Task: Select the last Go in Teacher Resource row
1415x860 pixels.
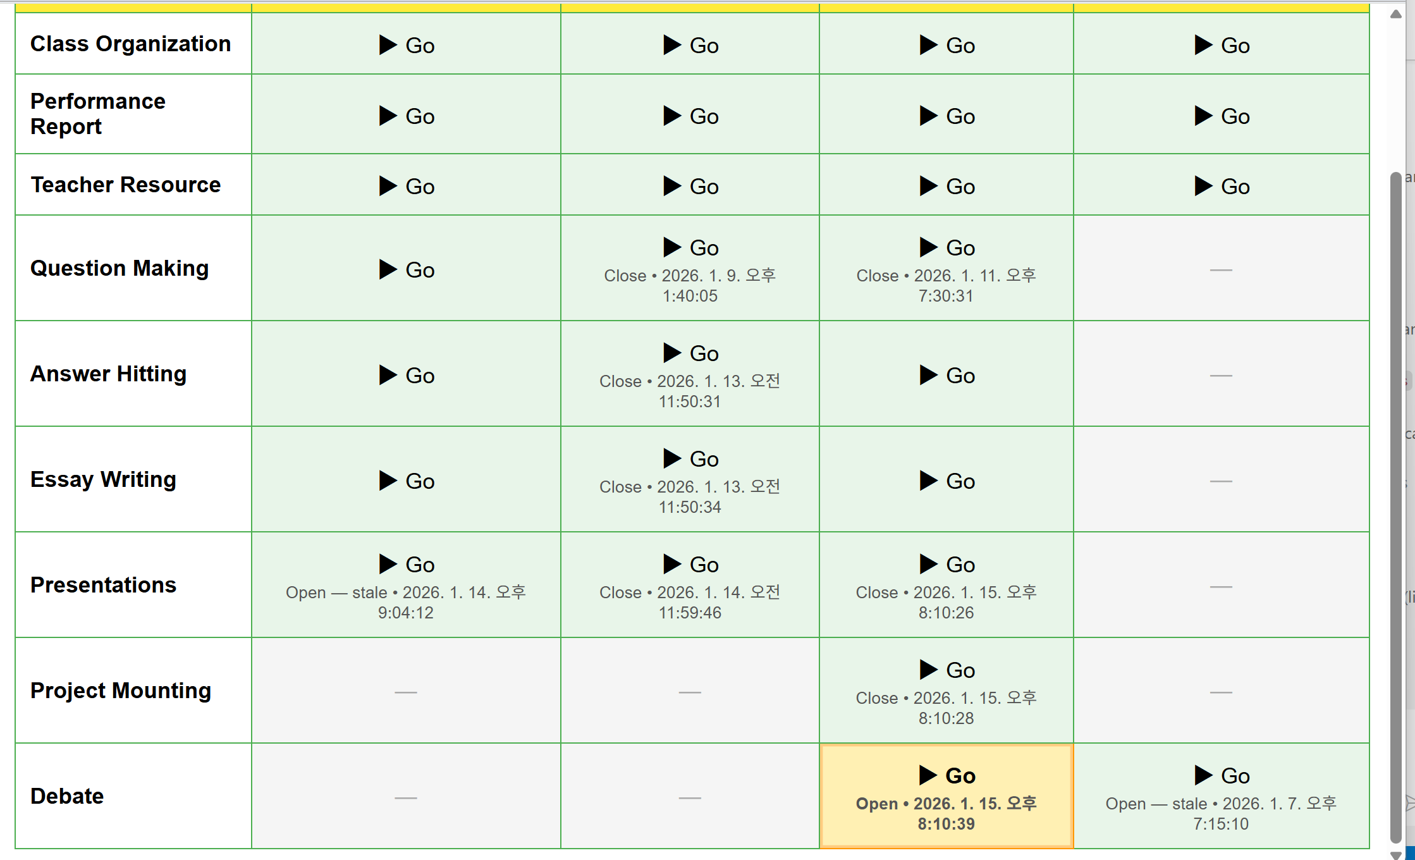Action: [1222, 187]
